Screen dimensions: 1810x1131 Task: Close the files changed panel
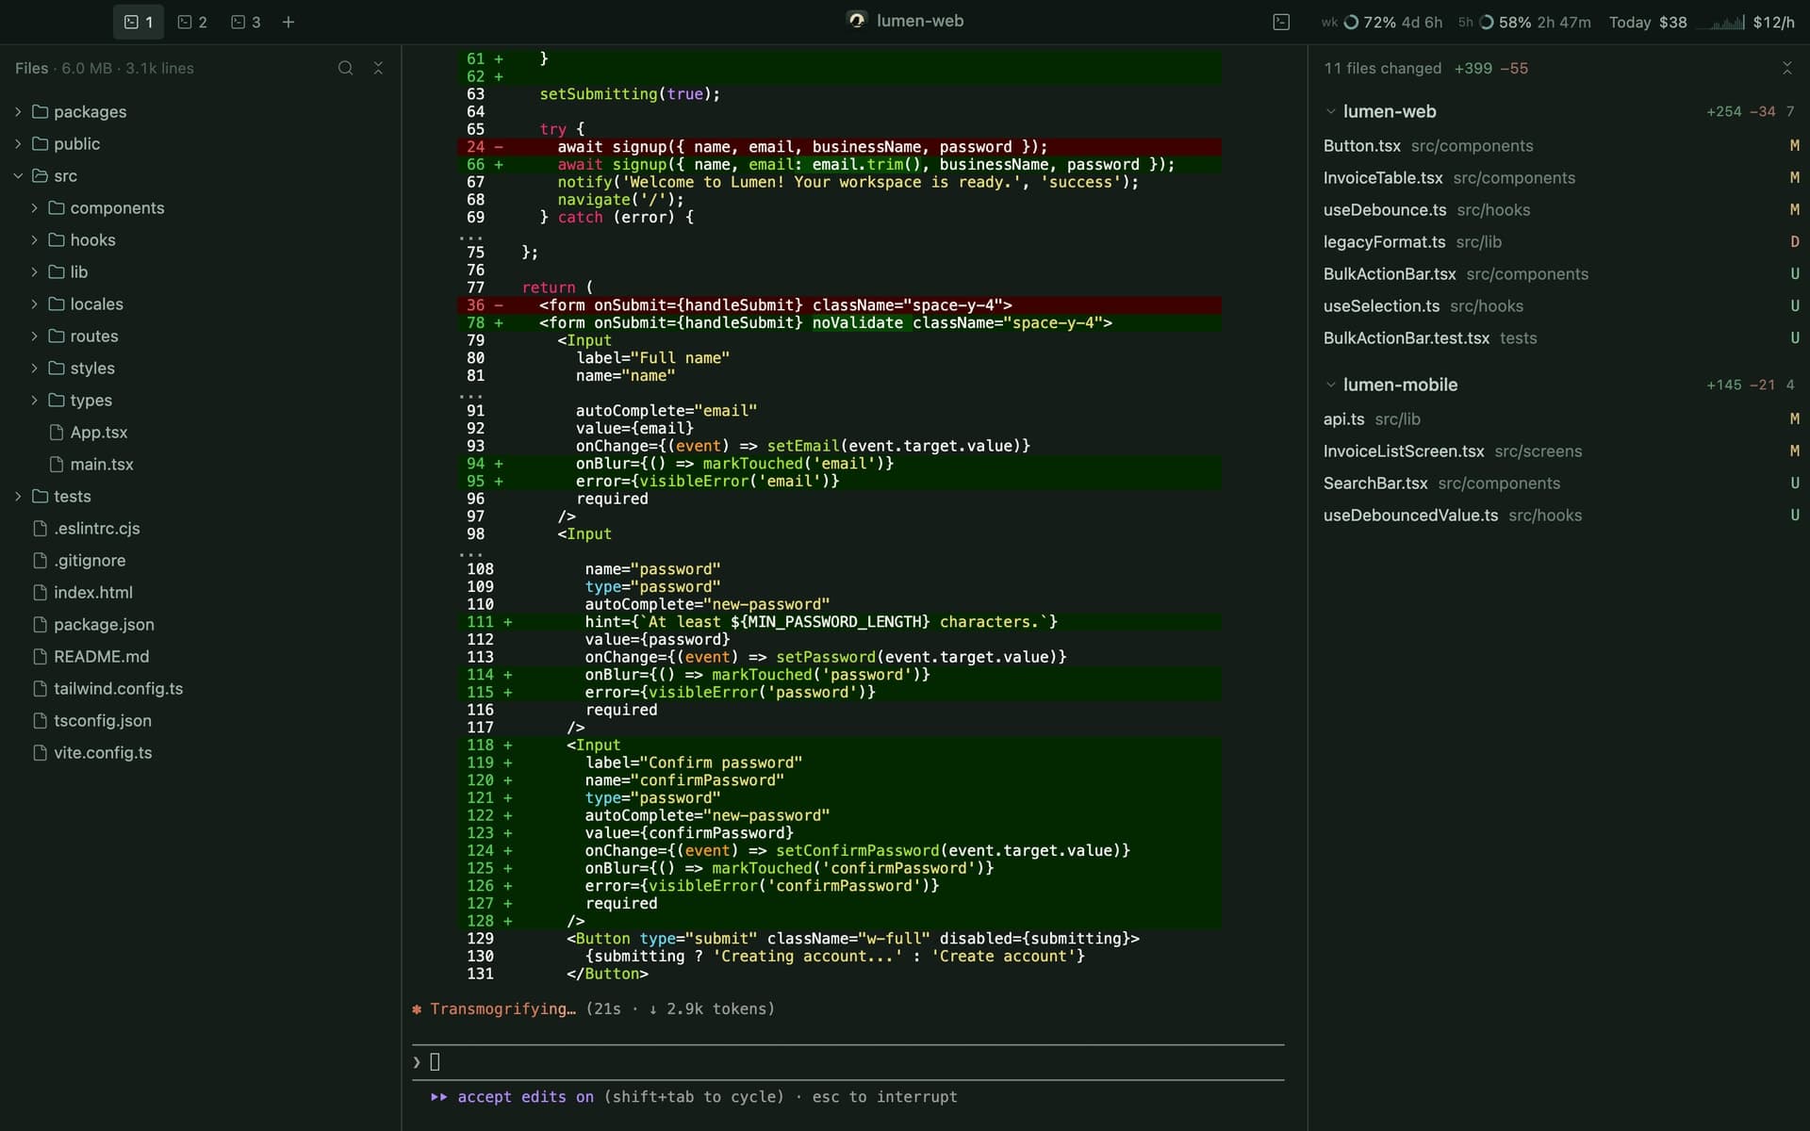pos(1786,68)
